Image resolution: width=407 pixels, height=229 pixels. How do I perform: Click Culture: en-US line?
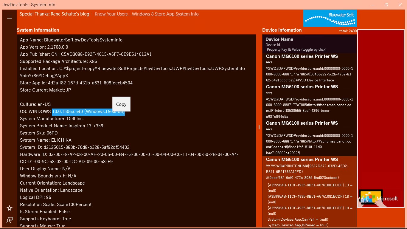tap(35, 104)
